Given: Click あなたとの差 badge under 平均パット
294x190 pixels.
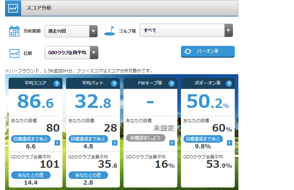Looking at the screenshot, I should 88,175.
